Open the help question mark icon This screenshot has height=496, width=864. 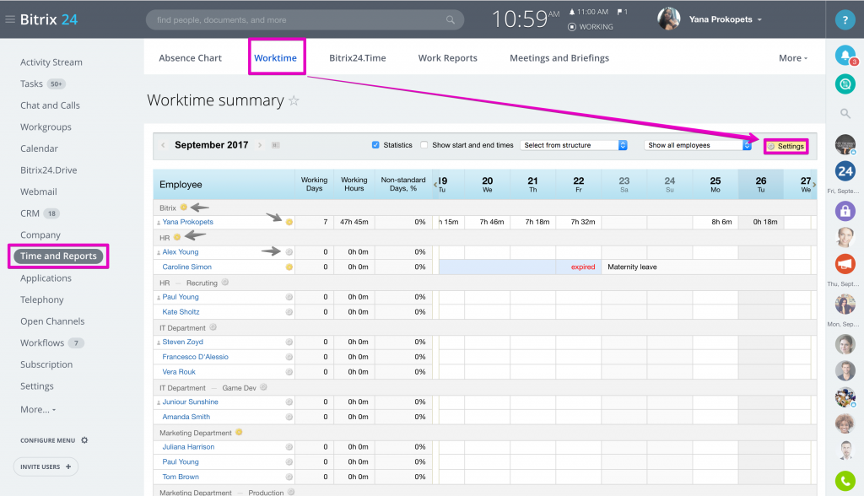[x=845, y=20]
